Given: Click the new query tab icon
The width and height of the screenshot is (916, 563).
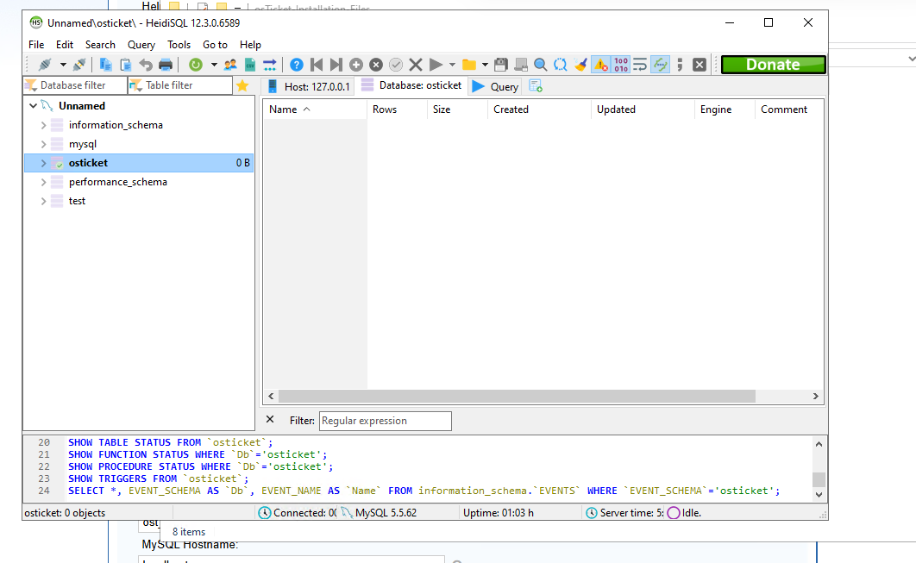Looking at the screenshot, I should click(536, 86).
